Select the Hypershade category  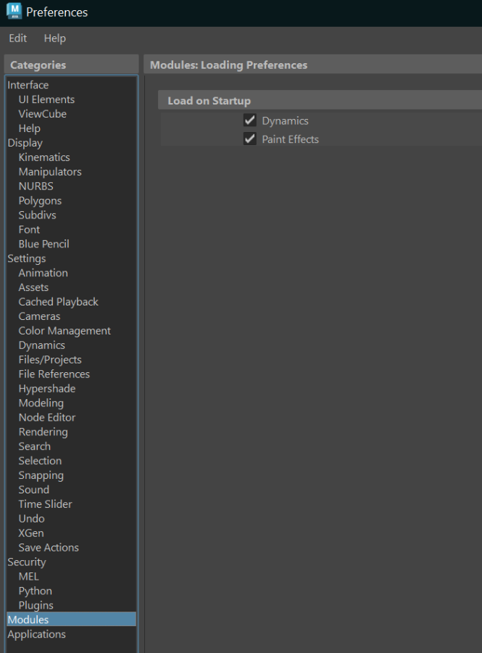click(x=47, y=388)
